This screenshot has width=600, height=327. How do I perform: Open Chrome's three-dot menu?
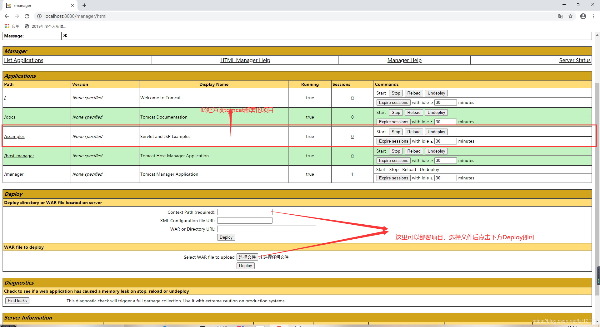pyautogui.click(x=593, y=16)
